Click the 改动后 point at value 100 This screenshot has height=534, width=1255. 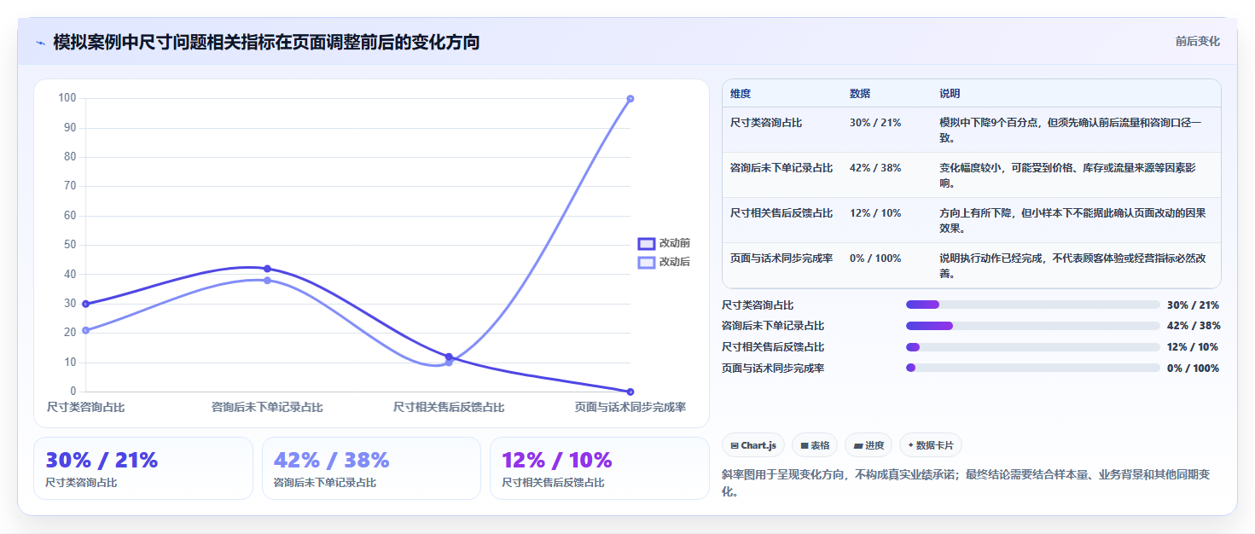(630, 99)
